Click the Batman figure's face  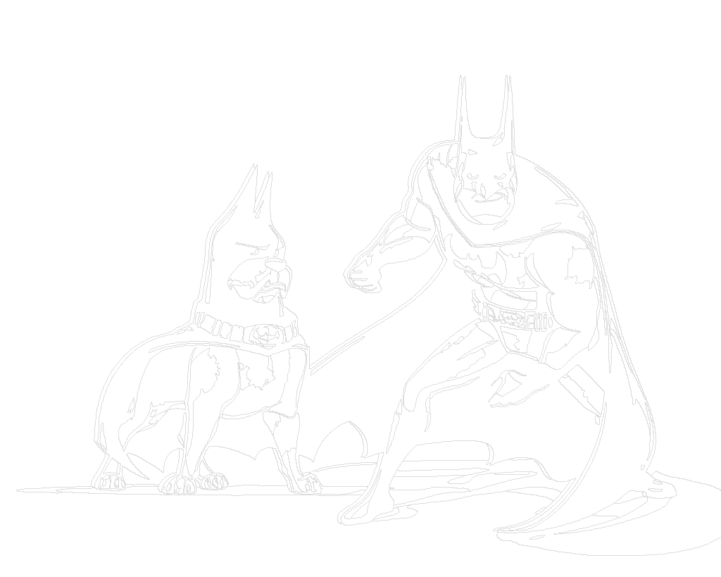pos(487,187)
